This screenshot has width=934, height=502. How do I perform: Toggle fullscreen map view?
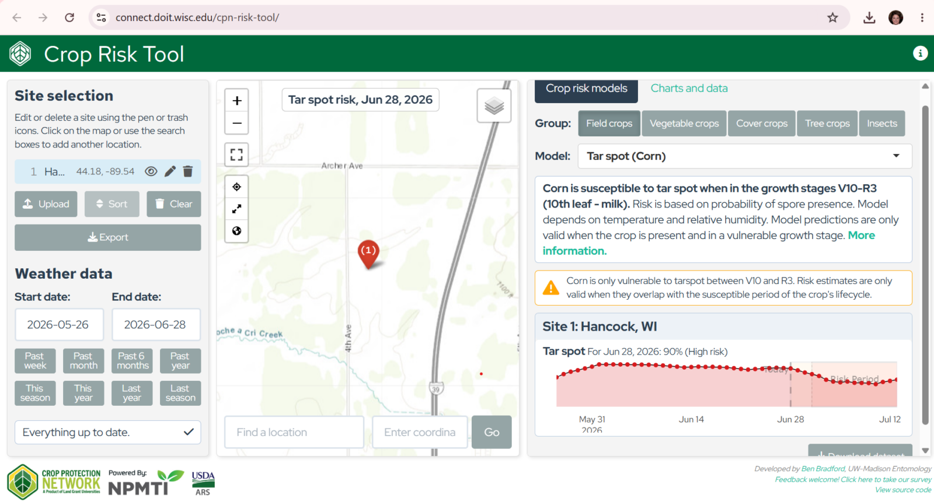point(237,155)
